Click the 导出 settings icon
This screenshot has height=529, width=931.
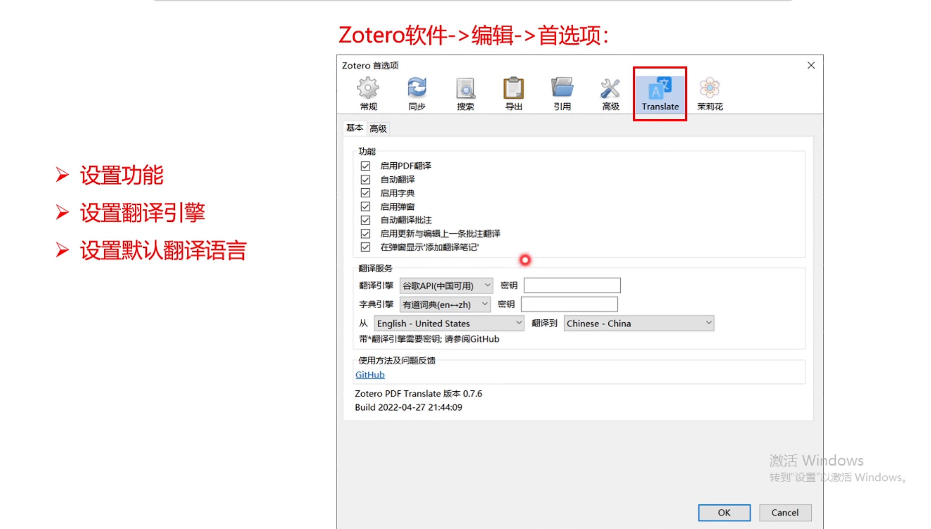pos(513,93)
